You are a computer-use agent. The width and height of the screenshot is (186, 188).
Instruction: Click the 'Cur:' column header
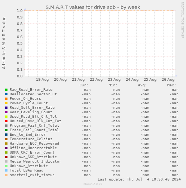pyautogui.click(x=84, y=85)
